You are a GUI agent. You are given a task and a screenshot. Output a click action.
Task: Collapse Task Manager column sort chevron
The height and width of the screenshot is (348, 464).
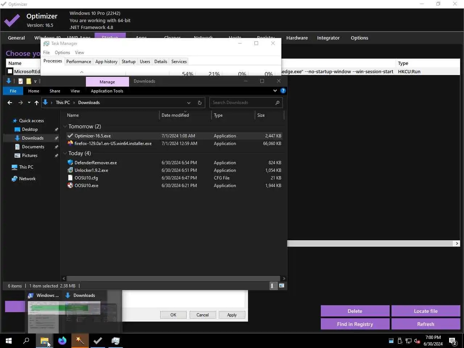[x=82, y=72]
